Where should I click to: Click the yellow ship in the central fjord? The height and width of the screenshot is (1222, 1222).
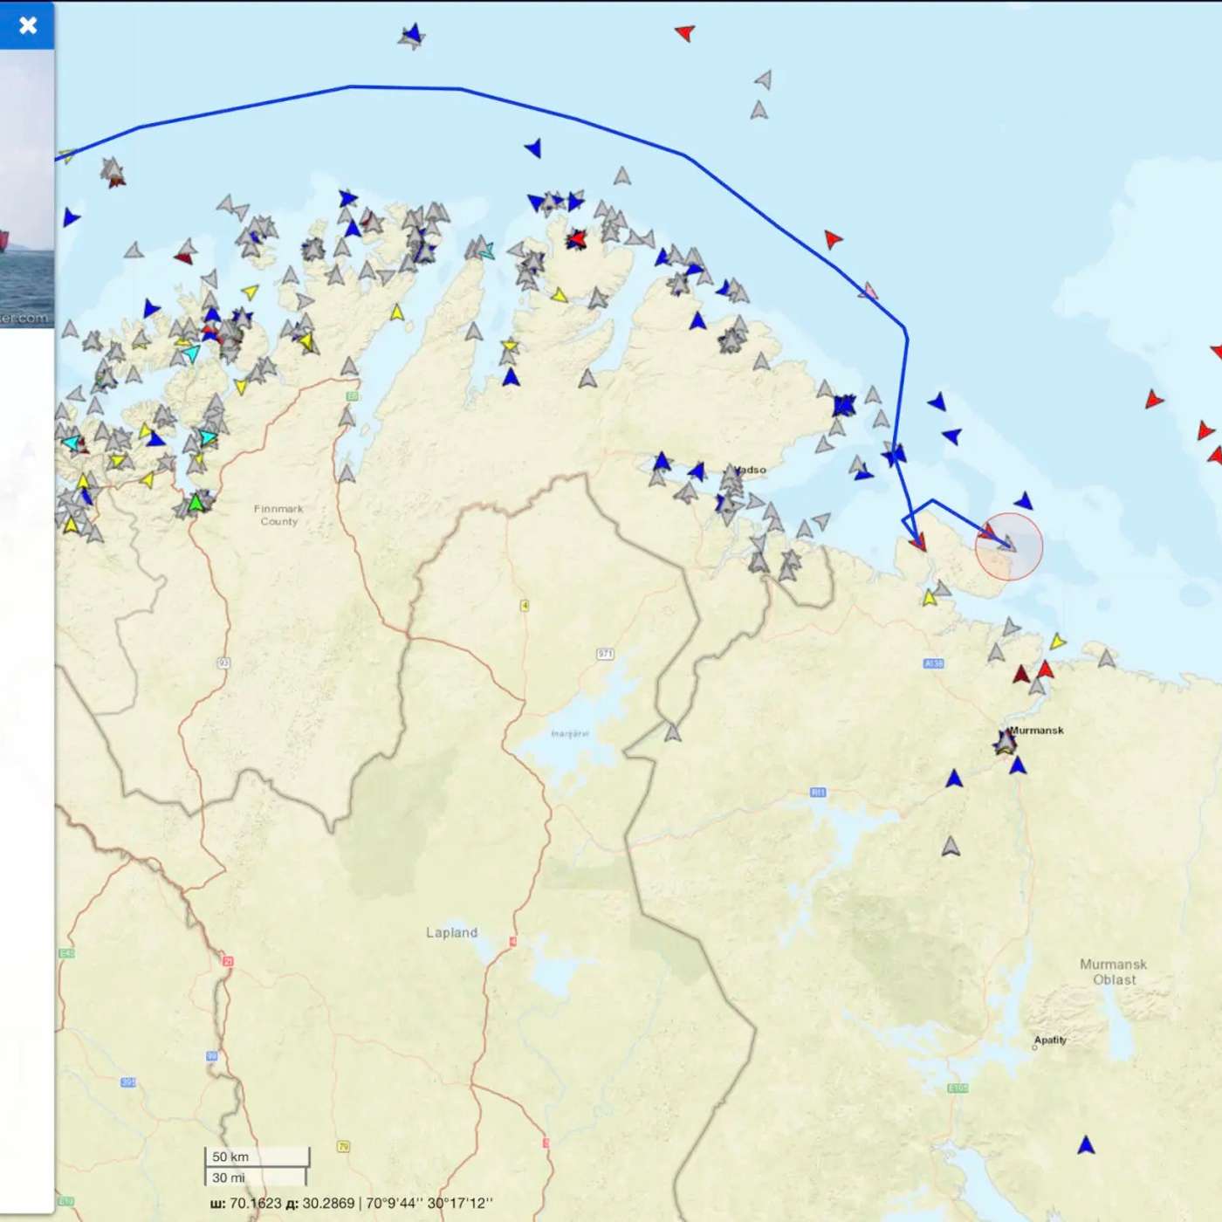point(509,347)
